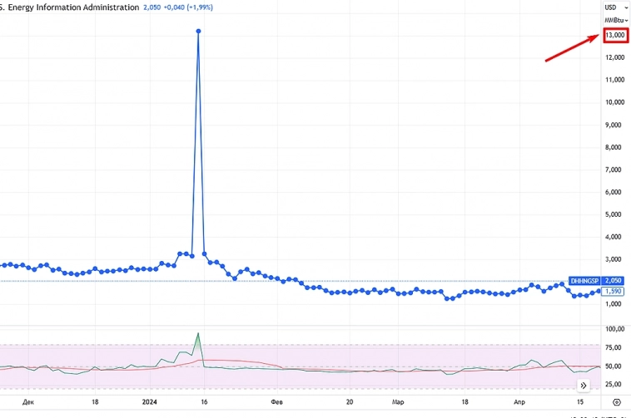The height and width of the screenshot is (418, 631).
Task: Click the spike peak data point
Action: click(198, 31)
